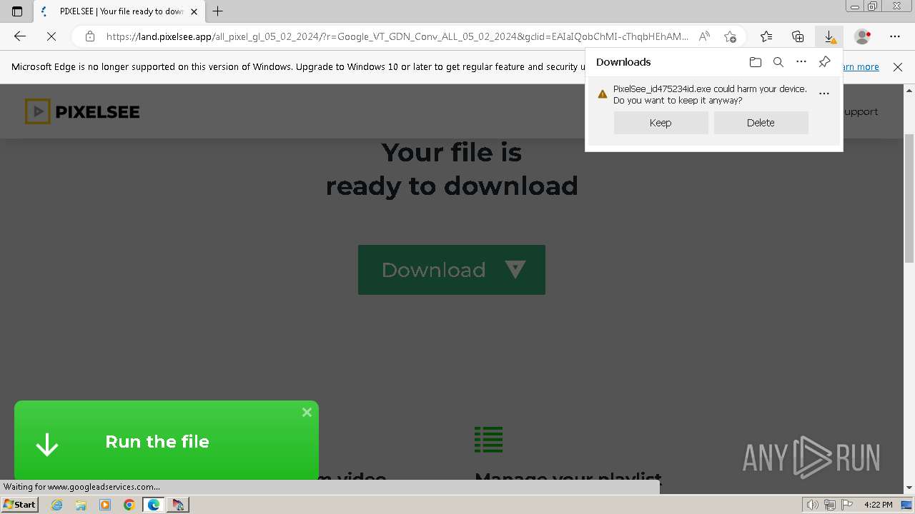Click the address bar URL
Screen dimensions: 915x514
[x=397, y=36]
